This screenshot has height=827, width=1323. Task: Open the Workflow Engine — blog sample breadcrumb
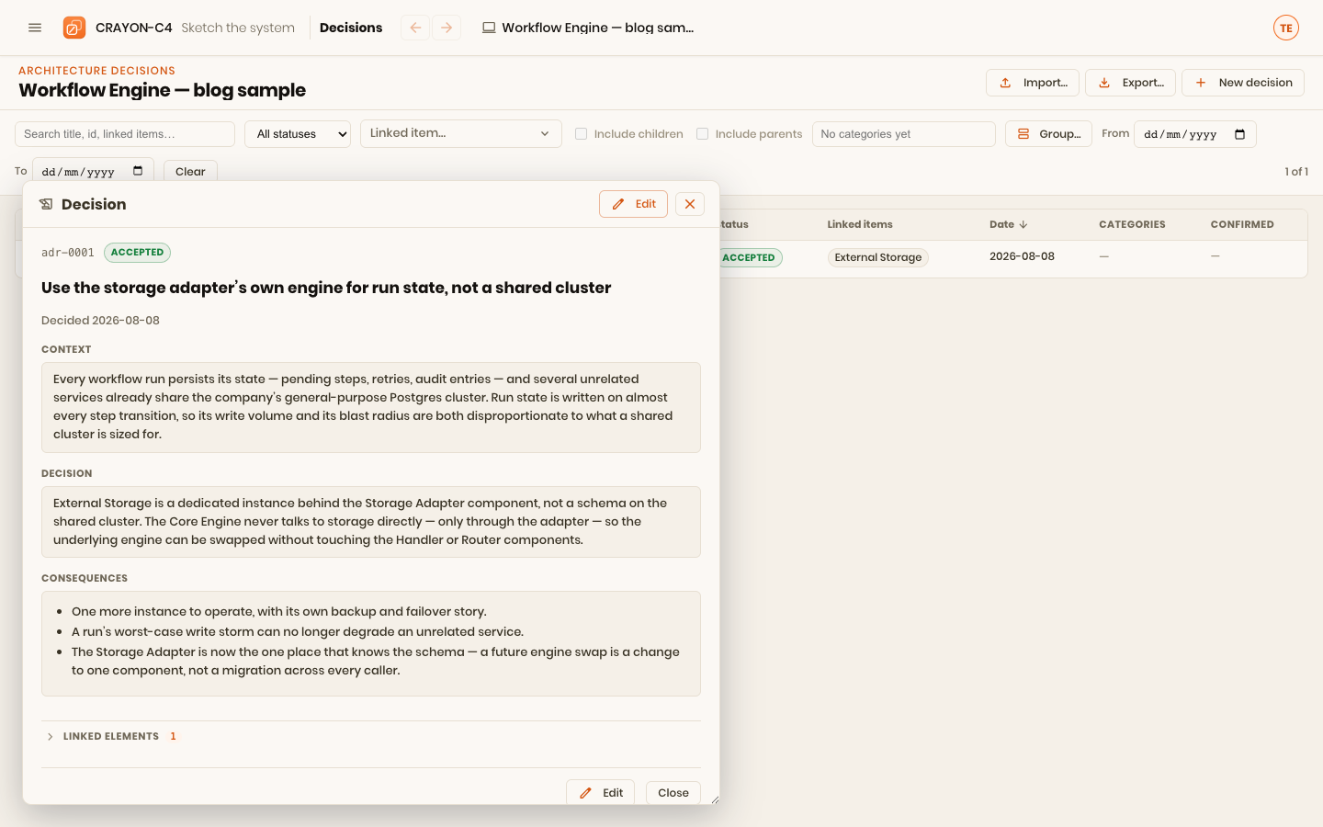(x=588, y=28)
